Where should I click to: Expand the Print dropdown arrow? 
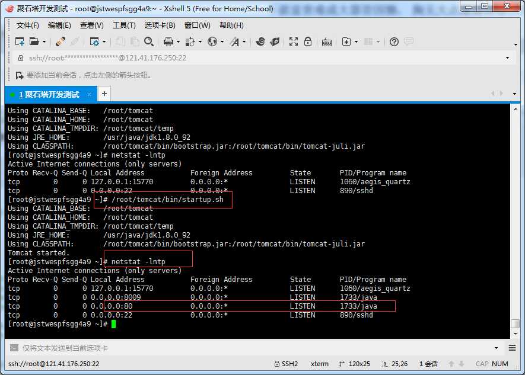(x=178, y=42)
